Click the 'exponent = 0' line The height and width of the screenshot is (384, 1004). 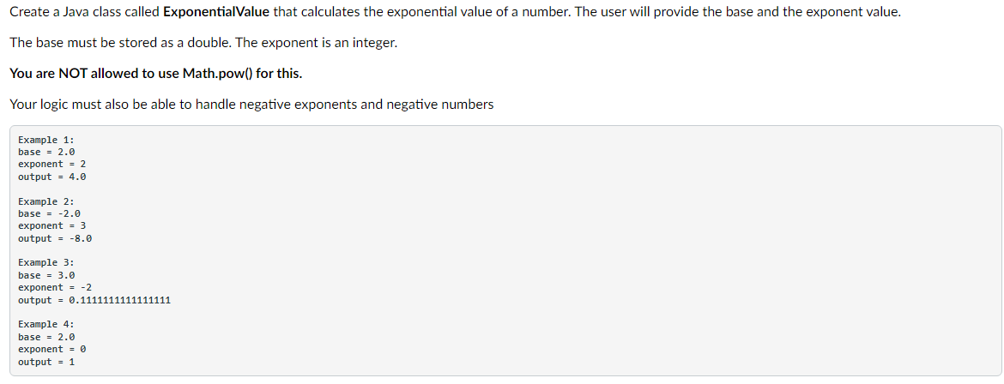(x=51, y=350)
